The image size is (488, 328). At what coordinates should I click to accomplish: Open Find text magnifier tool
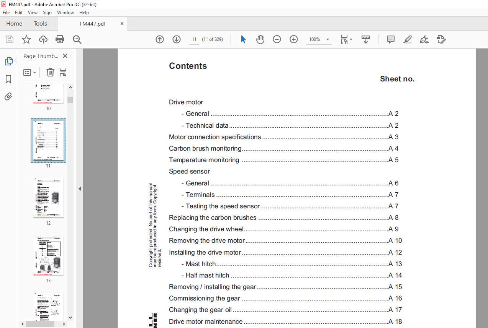pos(77,39)
